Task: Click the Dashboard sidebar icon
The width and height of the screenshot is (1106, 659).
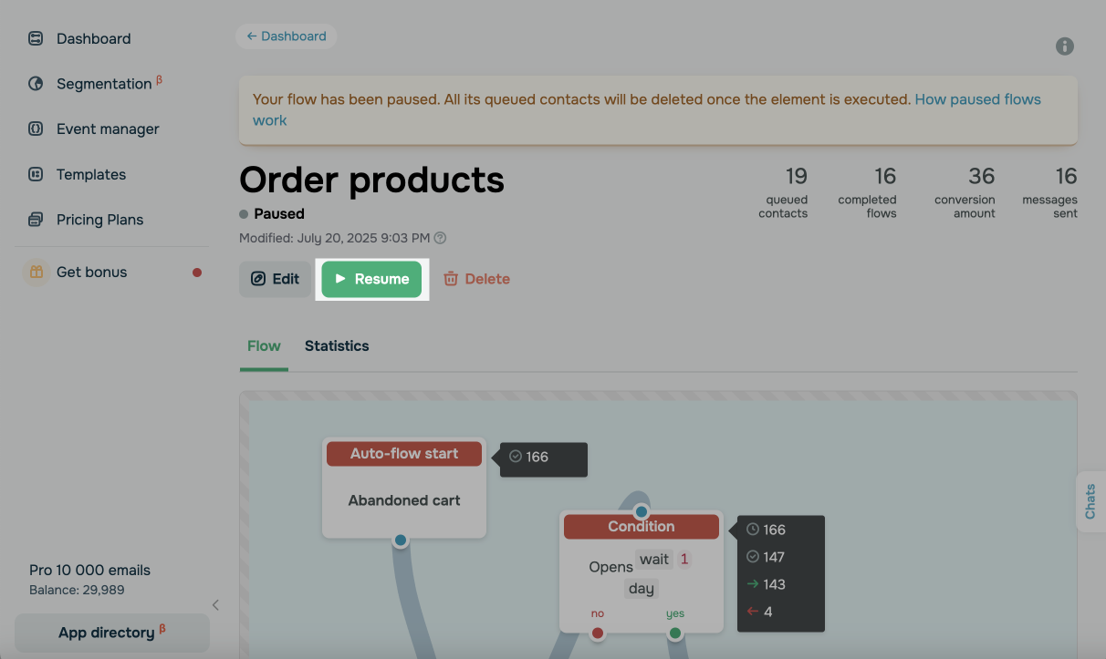Action: (36, 38)
